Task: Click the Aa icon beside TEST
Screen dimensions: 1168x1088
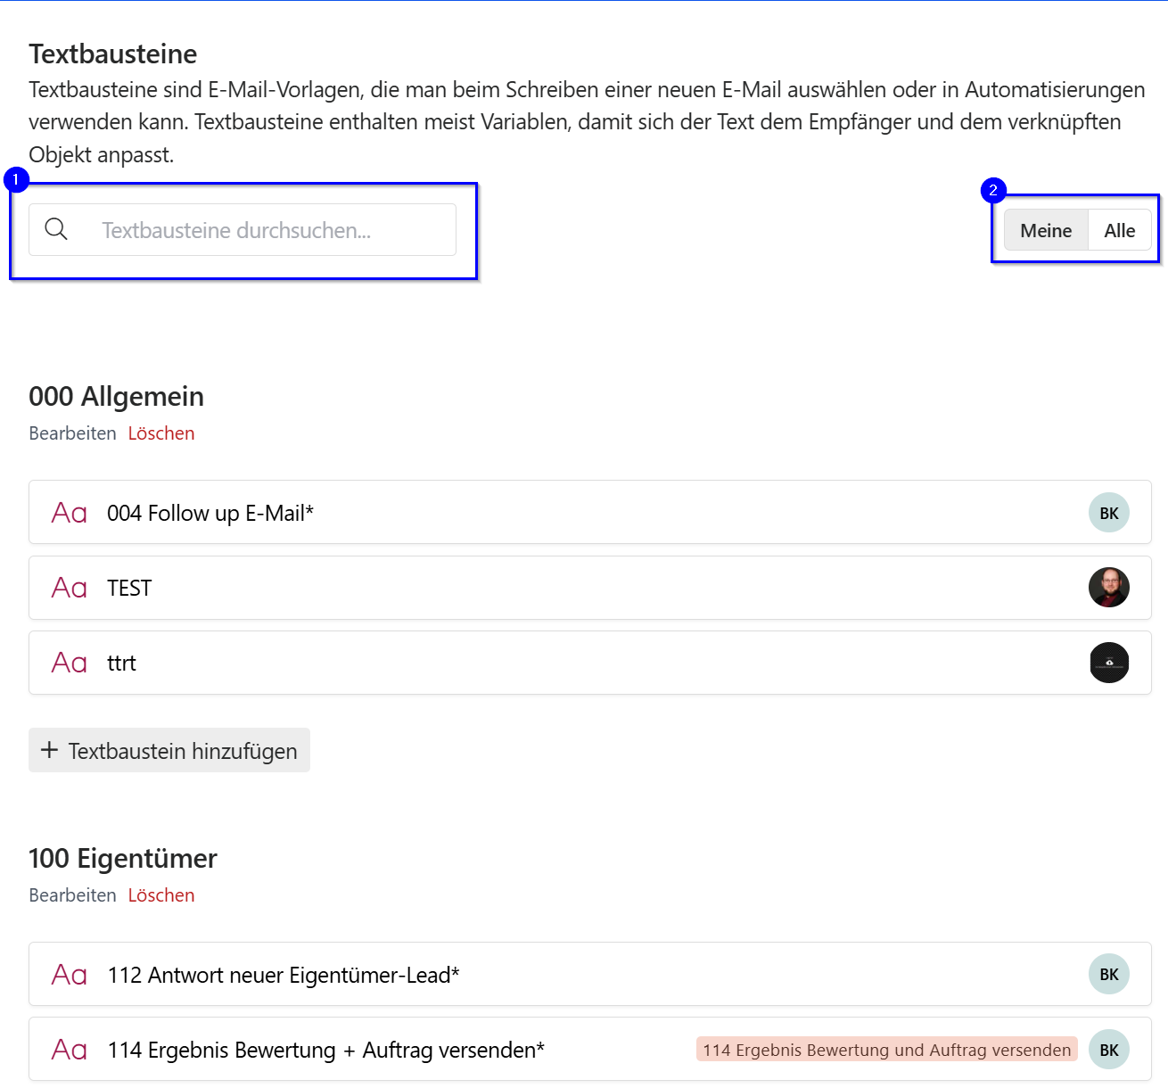Action: [x=70, y=588]
